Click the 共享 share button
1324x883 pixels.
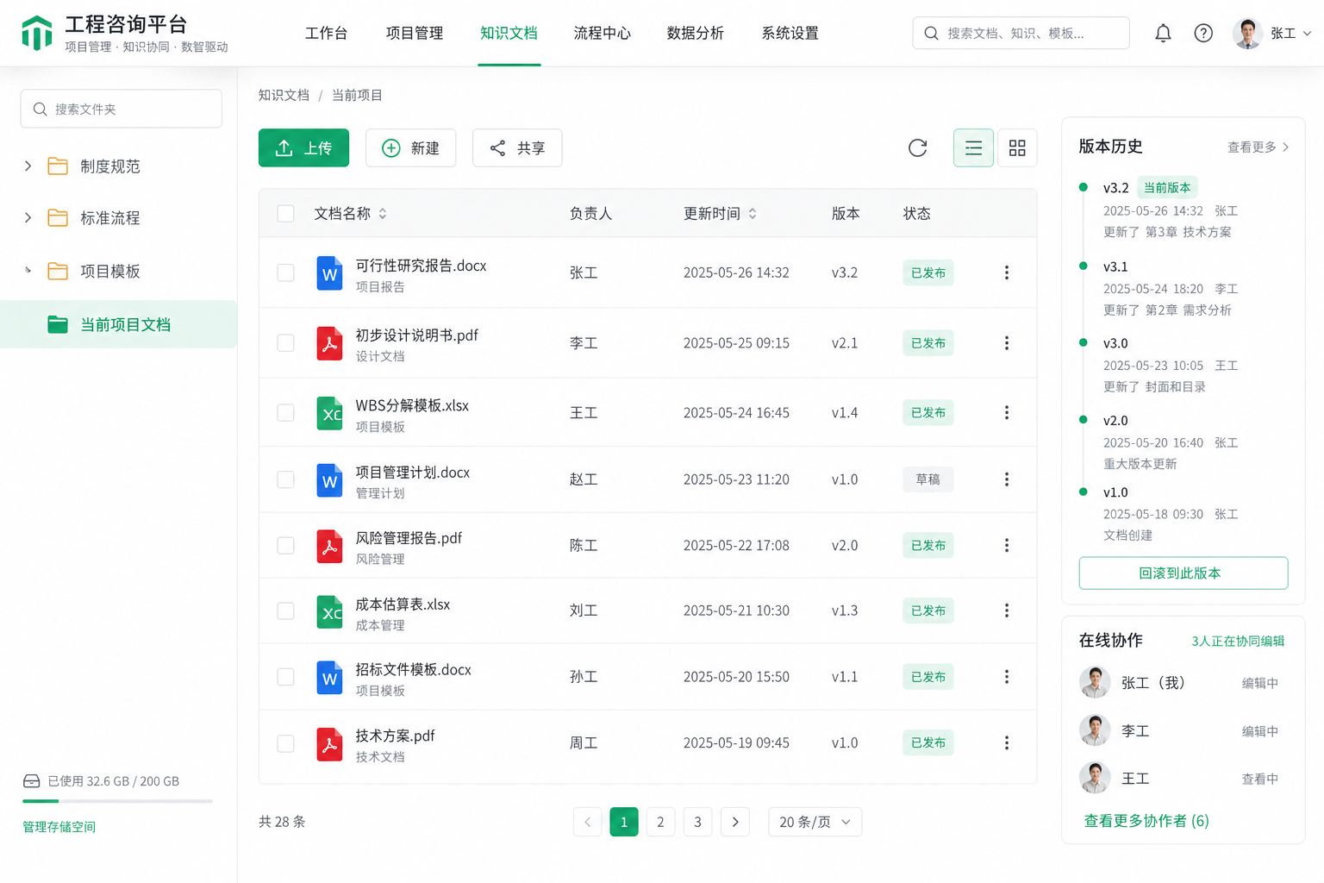(517, 147)
